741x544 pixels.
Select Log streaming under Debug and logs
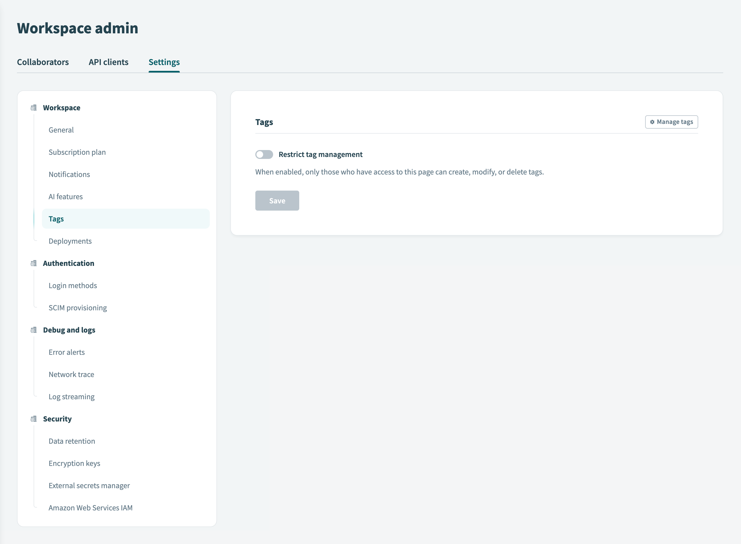71,396
